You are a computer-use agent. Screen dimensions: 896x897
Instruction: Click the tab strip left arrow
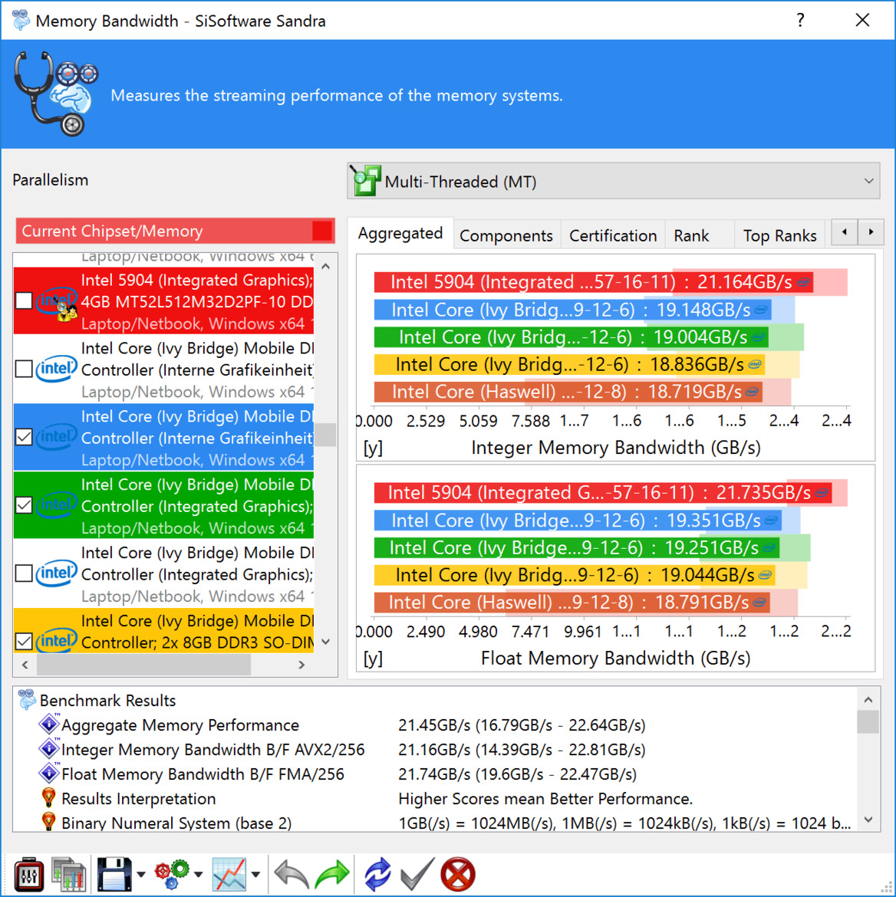845,232
